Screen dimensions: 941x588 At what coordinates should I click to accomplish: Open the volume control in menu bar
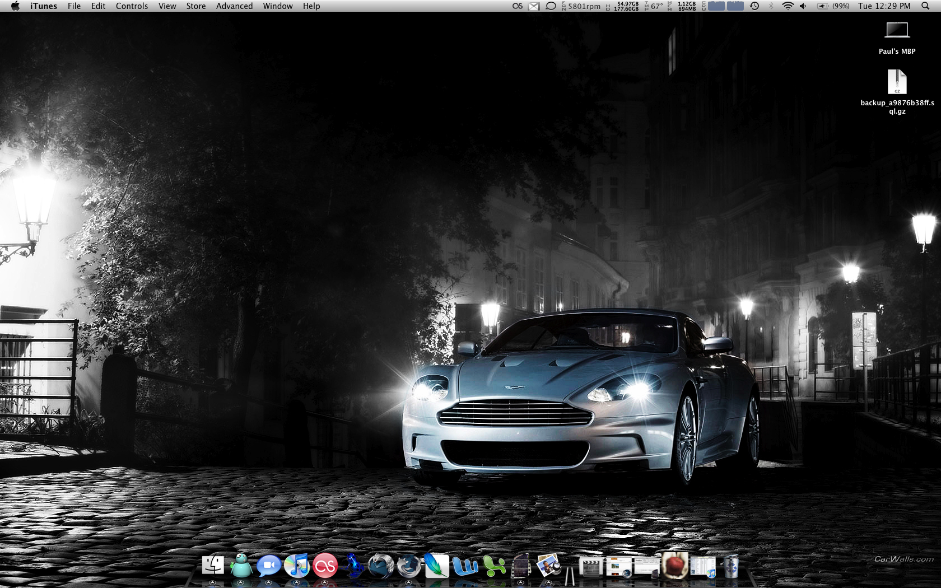point(803,6)
